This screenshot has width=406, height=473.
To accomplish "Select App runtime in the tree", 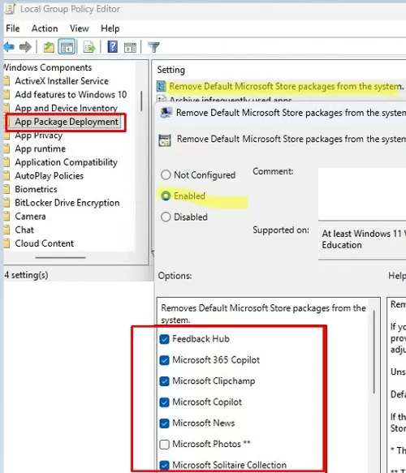I will click(x=40, y=148).
